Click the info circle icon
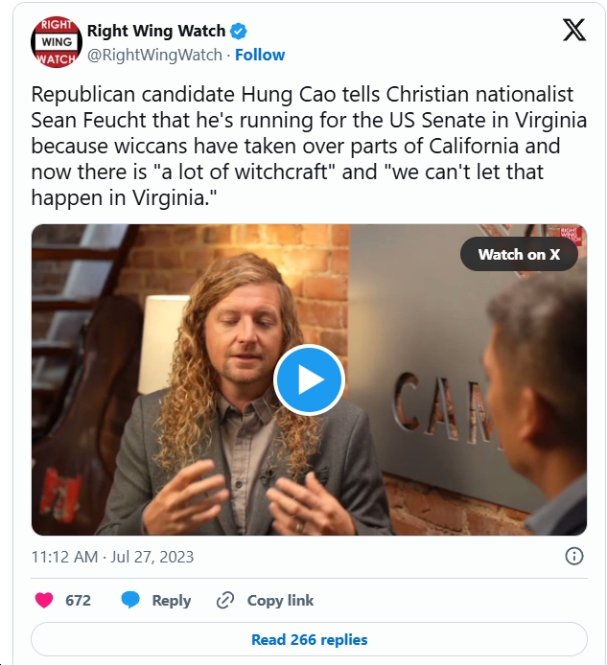Viewport: 607px width, 665px height. pyautogui.click(x=574, y=557)
